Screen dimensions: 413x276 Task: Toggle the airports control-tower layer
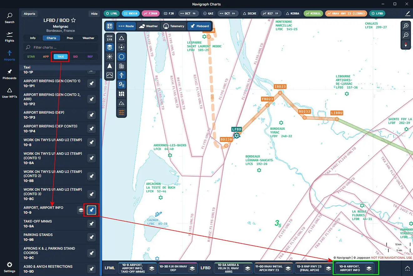[121, 75]
